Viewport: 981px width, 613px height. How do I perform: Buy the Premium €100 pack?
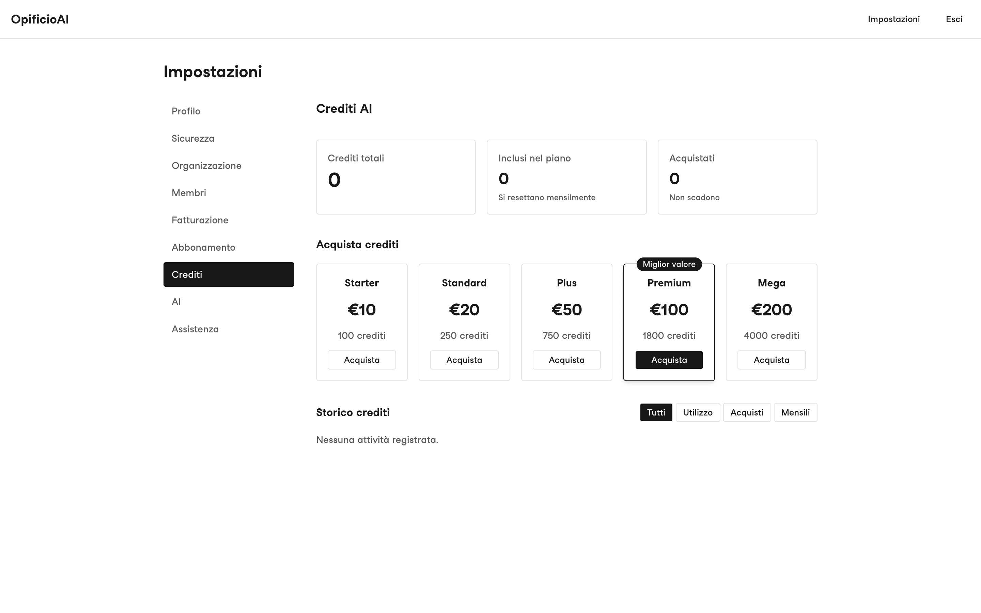[x=669, y=360]
